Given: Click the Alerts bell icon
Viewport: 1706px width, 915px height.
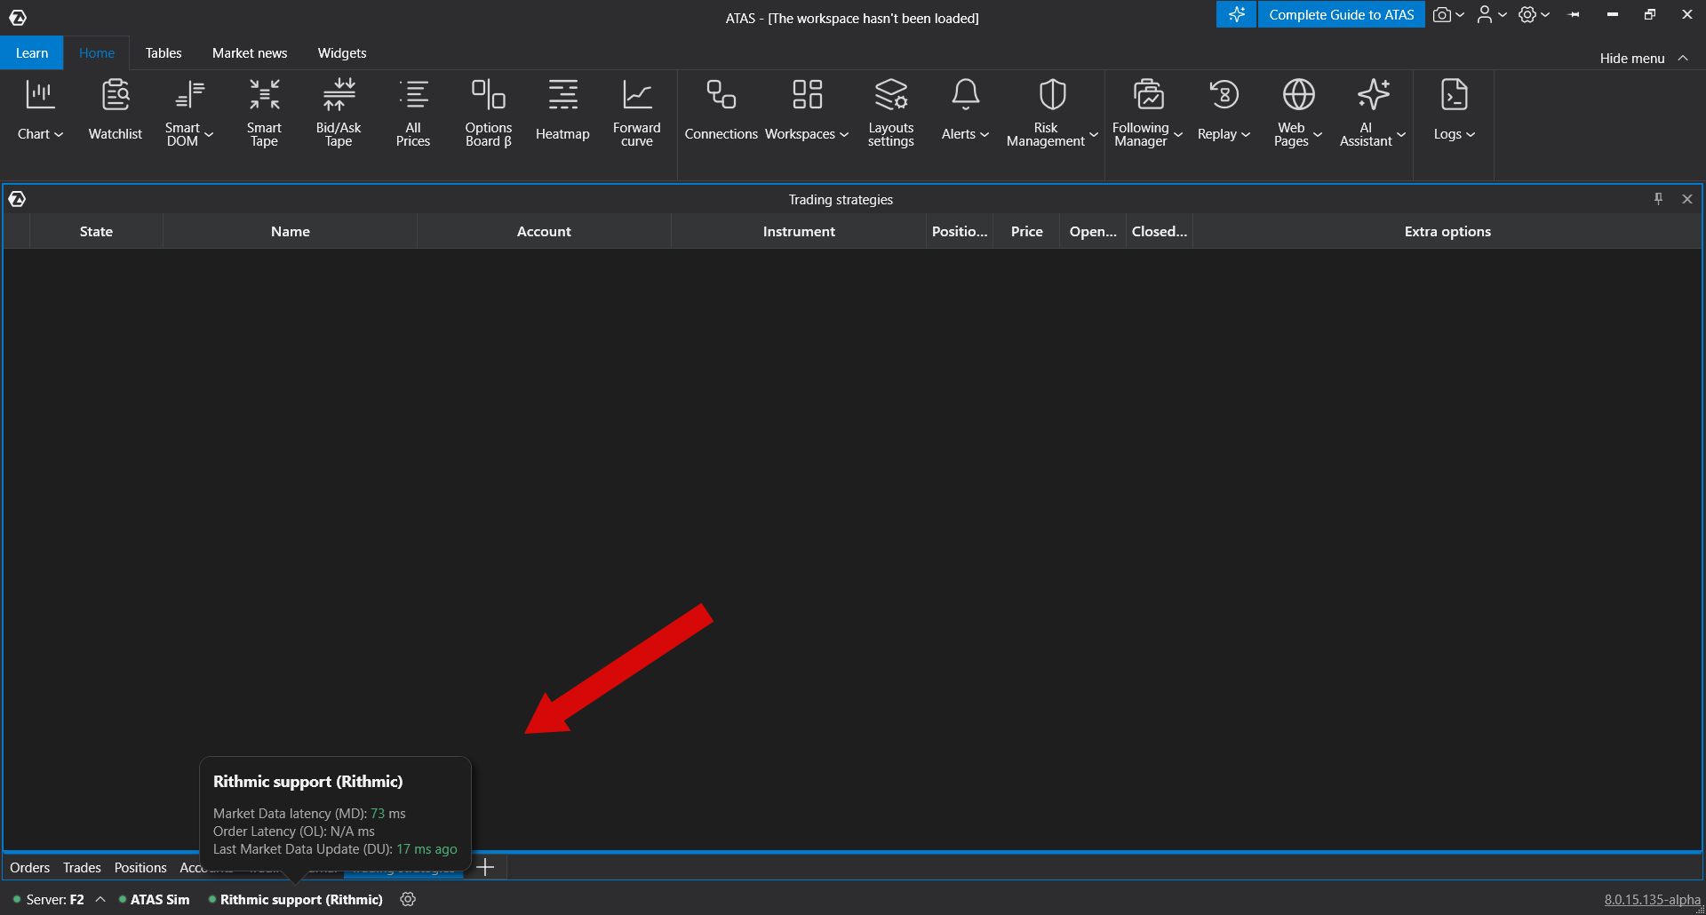Looking at the screenshot, I should click(966, 94).
